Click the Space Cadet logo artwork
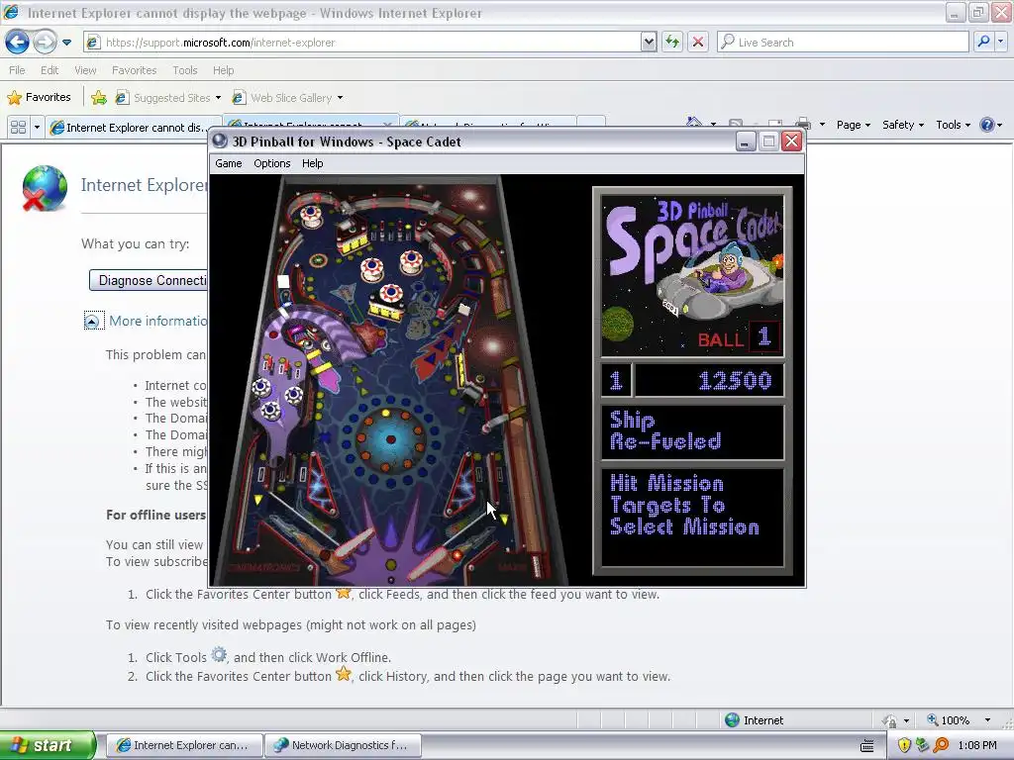Screen dimensions: 1014x760 coord(692,276)
